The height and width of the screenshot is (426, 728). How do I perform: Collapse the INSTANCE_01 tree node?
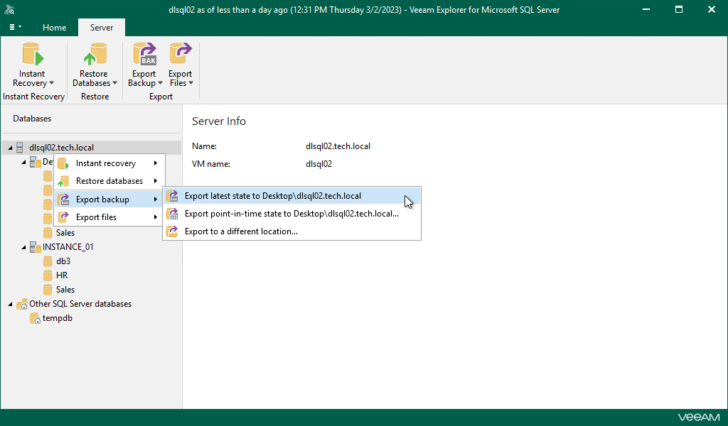[23, 248]
